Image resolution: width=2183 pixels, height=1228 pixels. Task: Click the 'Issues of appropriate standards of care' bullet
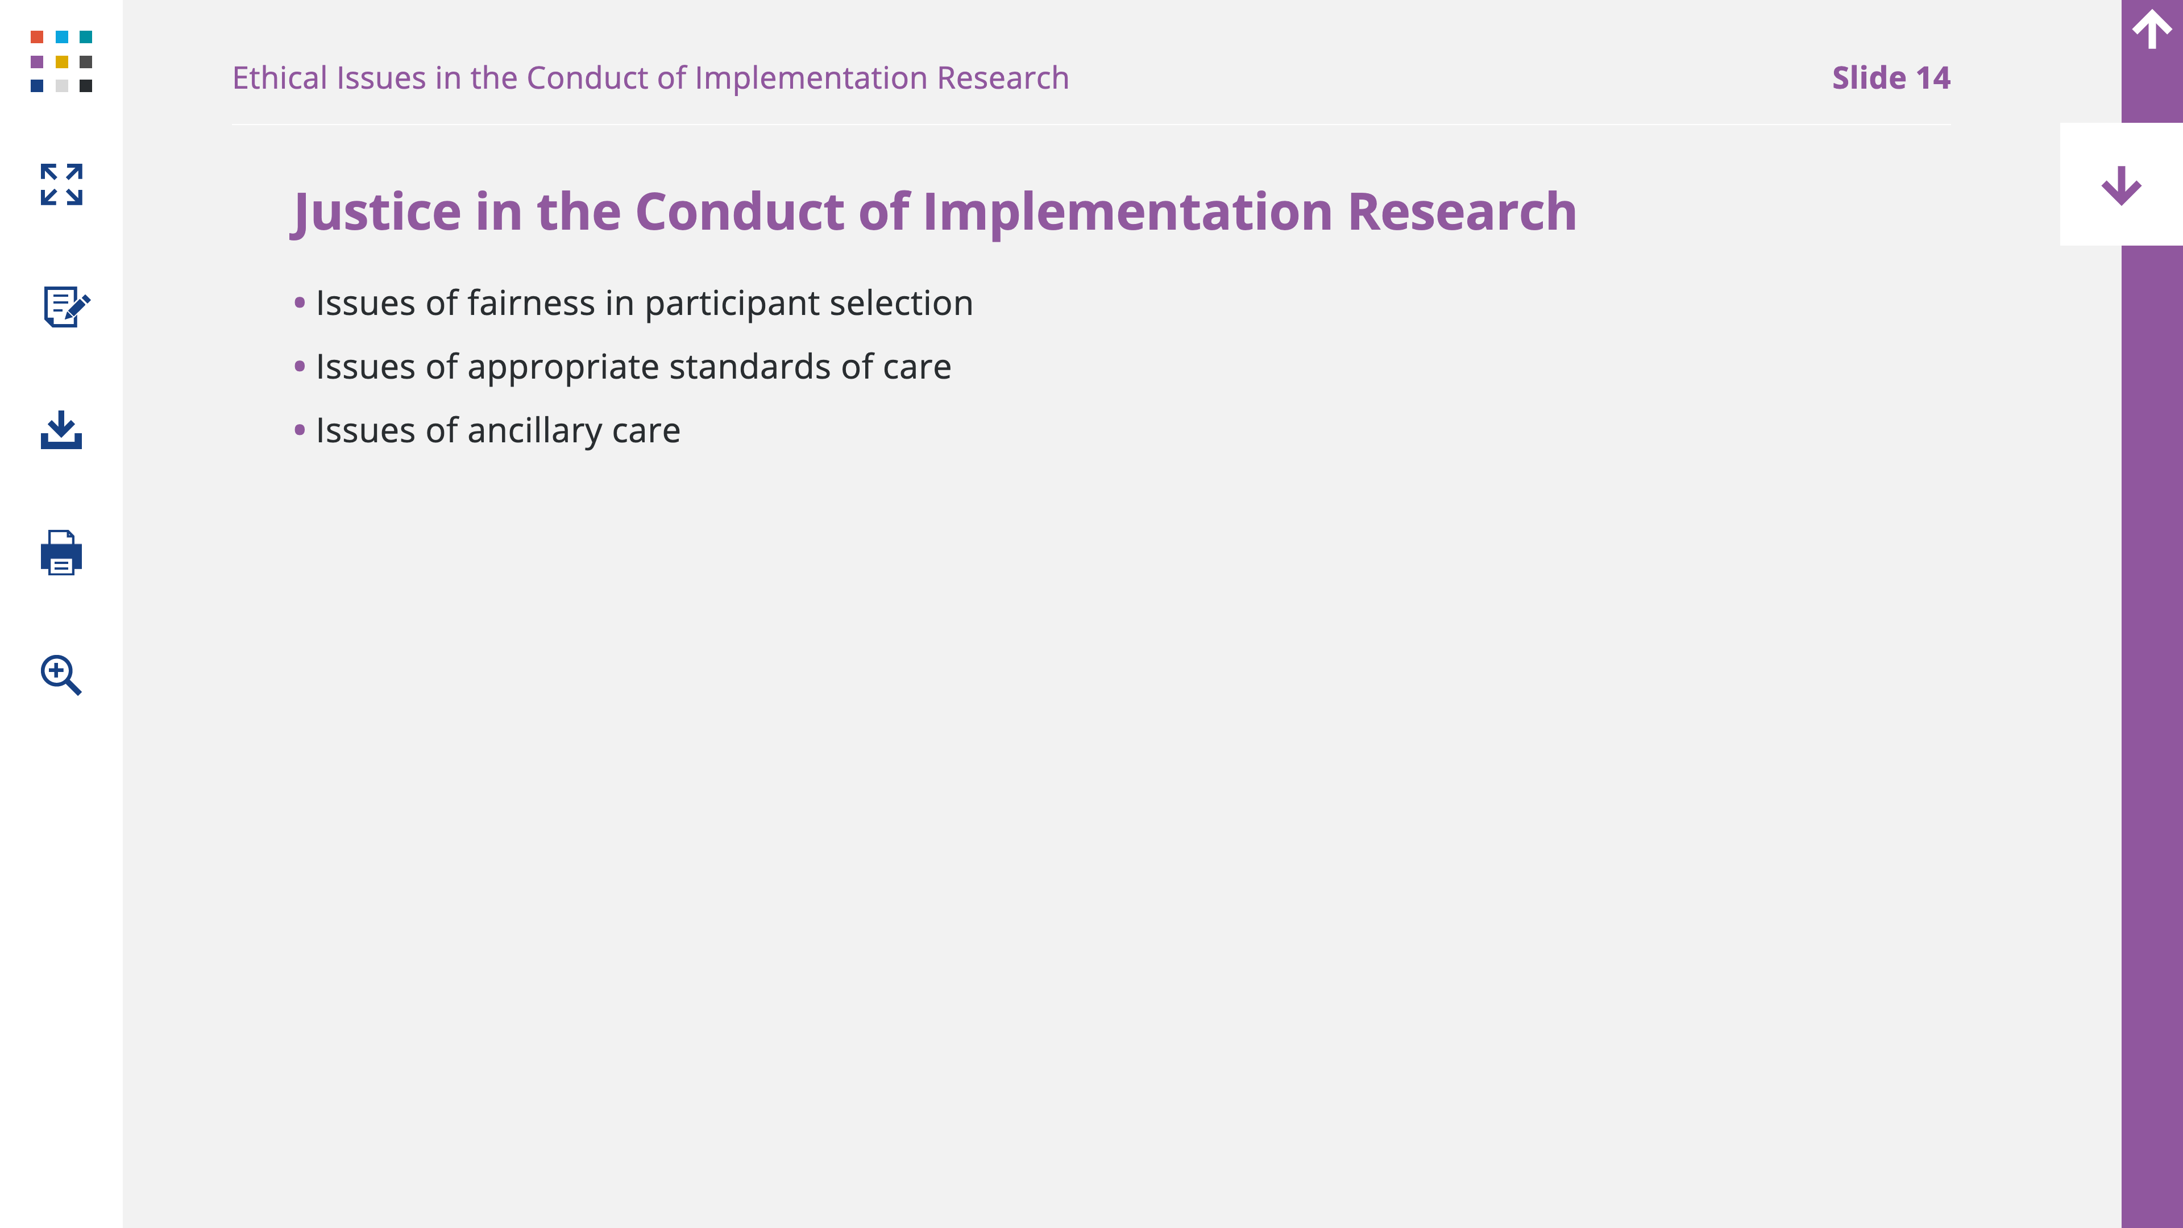tap(633, 367)
